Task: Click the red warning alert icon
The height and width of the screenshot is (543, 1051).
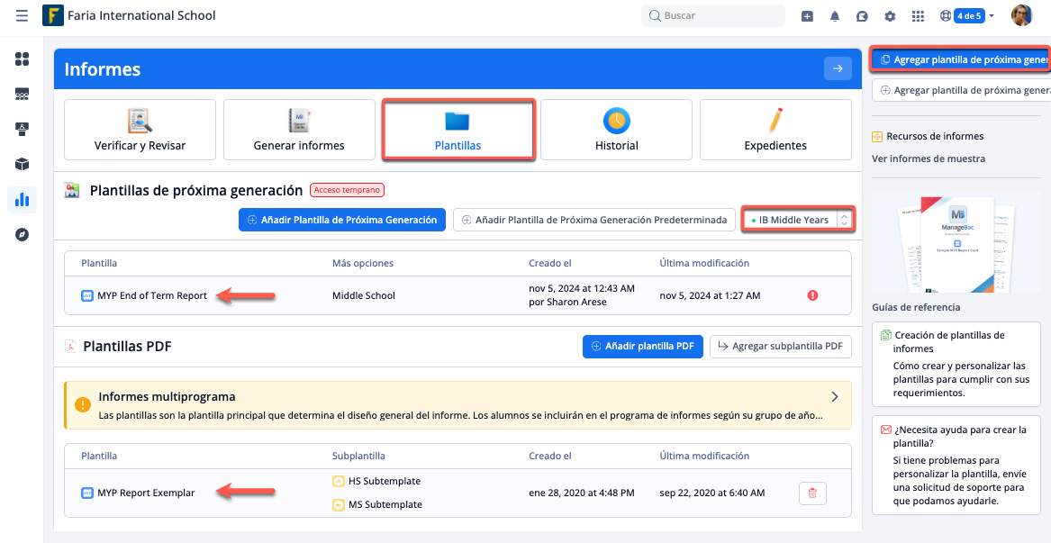Action: click(x=812, y=295)
